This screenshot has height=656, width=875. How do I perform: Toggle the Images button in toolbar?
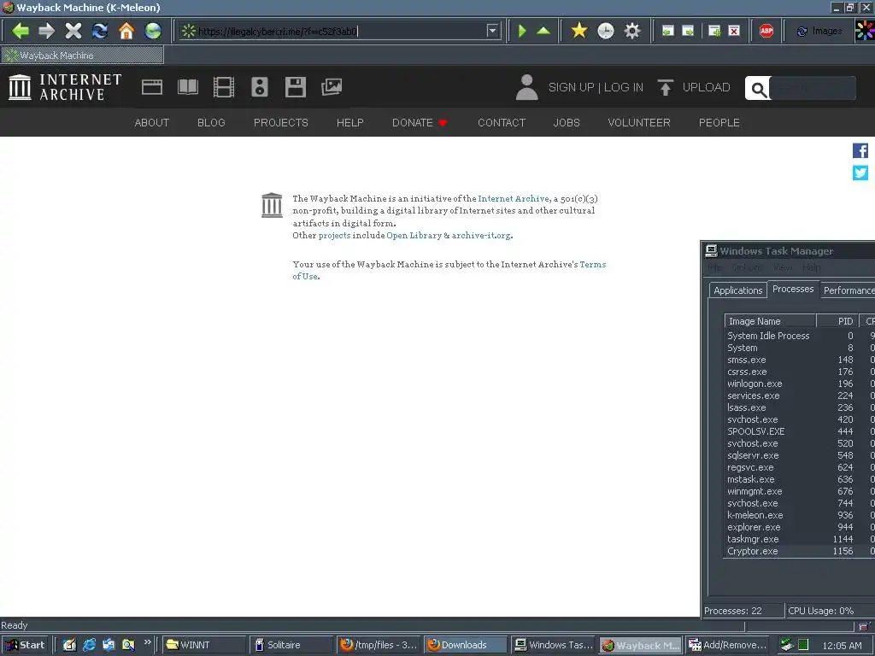[819, 32]
